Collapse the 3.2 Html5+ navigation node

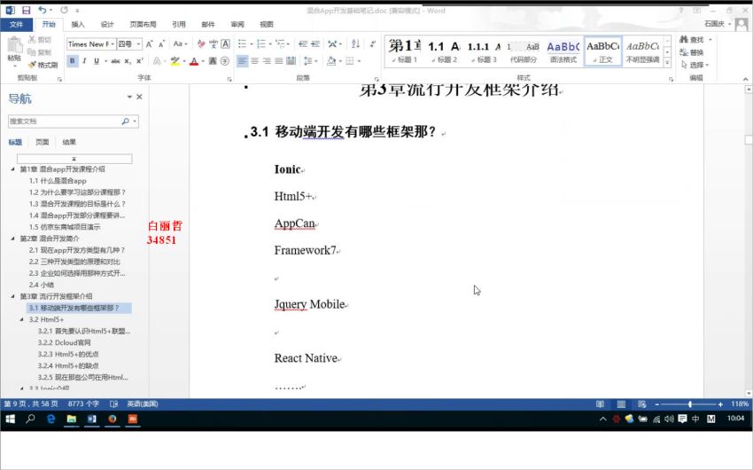pos(21,319)
